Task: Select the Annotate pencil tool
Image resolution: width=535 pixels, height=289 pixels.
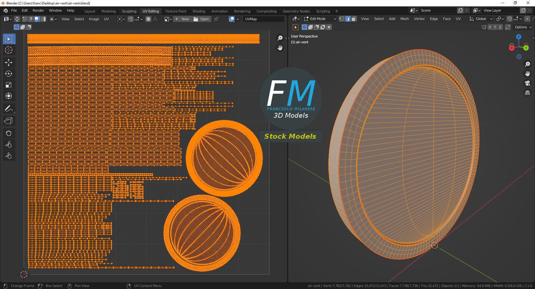Action: tap(9, 108)
